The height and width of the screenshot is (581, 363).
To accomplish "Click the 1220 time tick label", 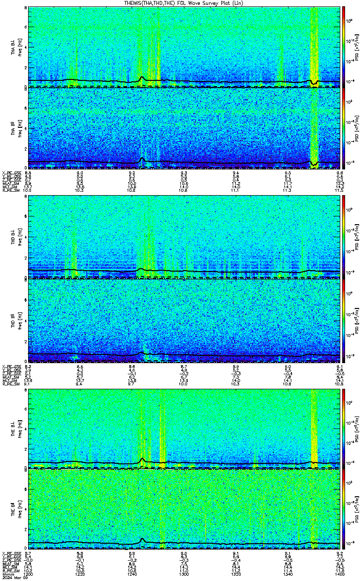I will coord(80,573).
